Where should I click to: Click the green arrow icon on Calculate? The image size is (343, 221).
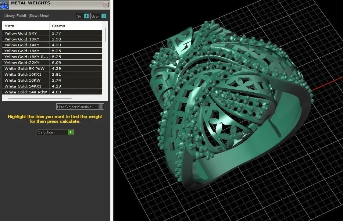pos(70,132)
